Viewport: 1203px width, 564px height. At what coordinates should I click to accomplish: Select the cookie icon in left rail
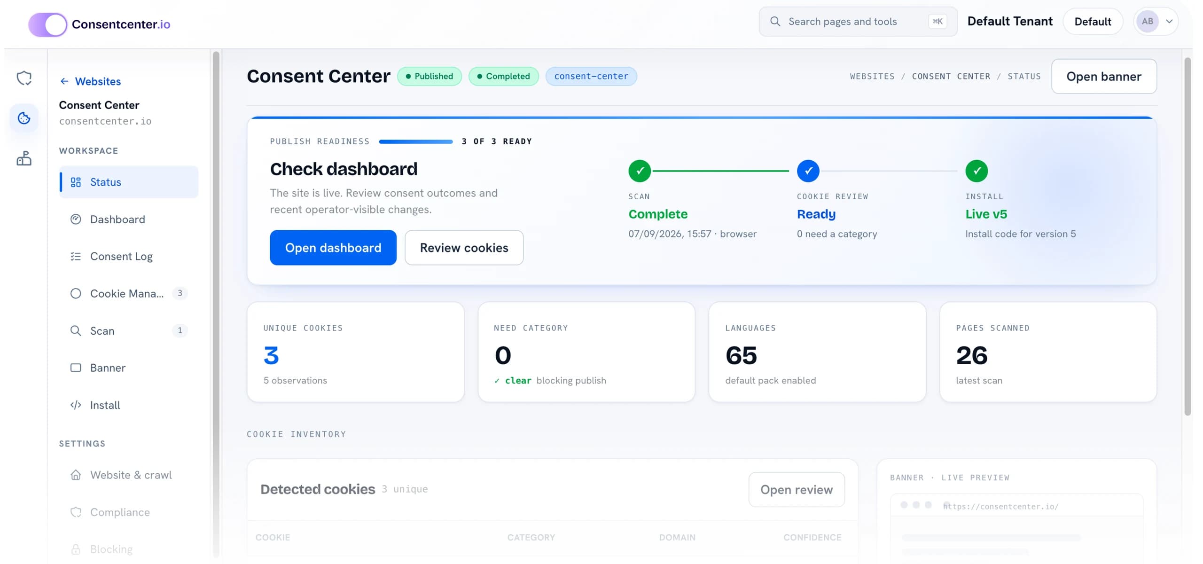[24, 118]
